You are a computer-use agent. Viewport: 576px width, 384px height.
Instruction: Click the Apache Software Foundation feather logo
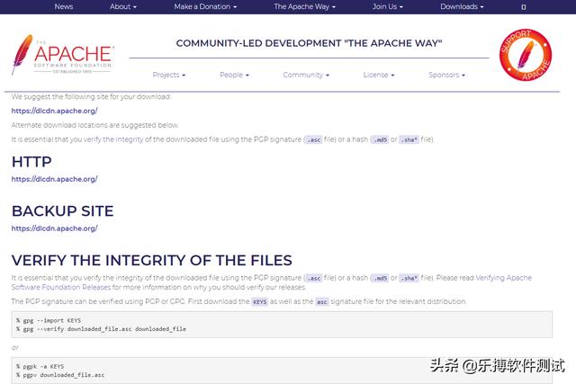coord(62,55)
